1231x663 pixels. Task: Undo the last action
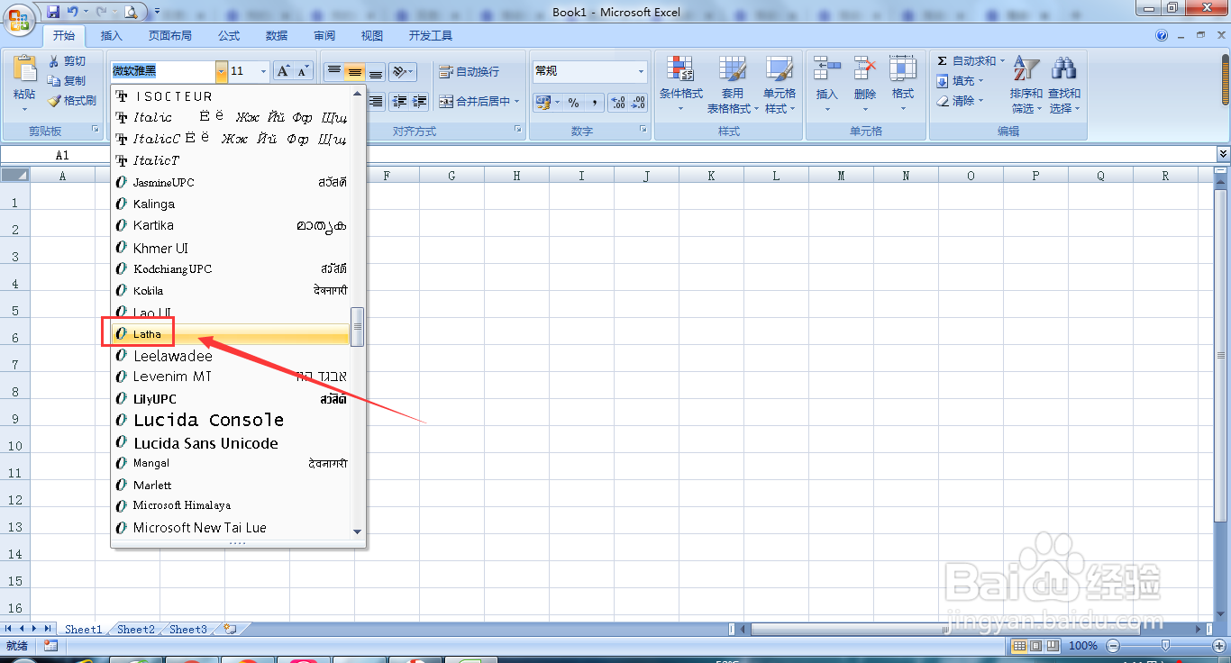click(x=72, y=12)
